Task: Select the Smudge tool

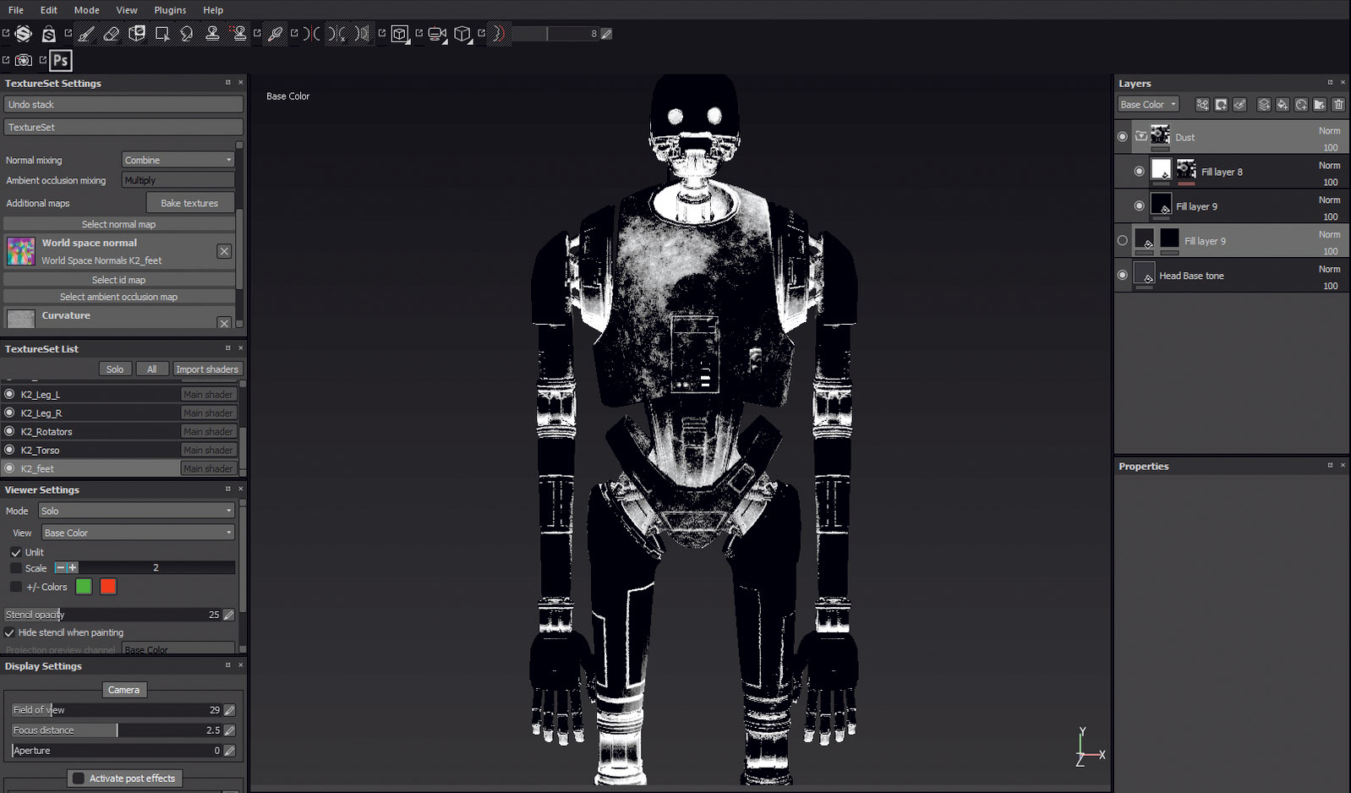Action: (x=187, y=34)
